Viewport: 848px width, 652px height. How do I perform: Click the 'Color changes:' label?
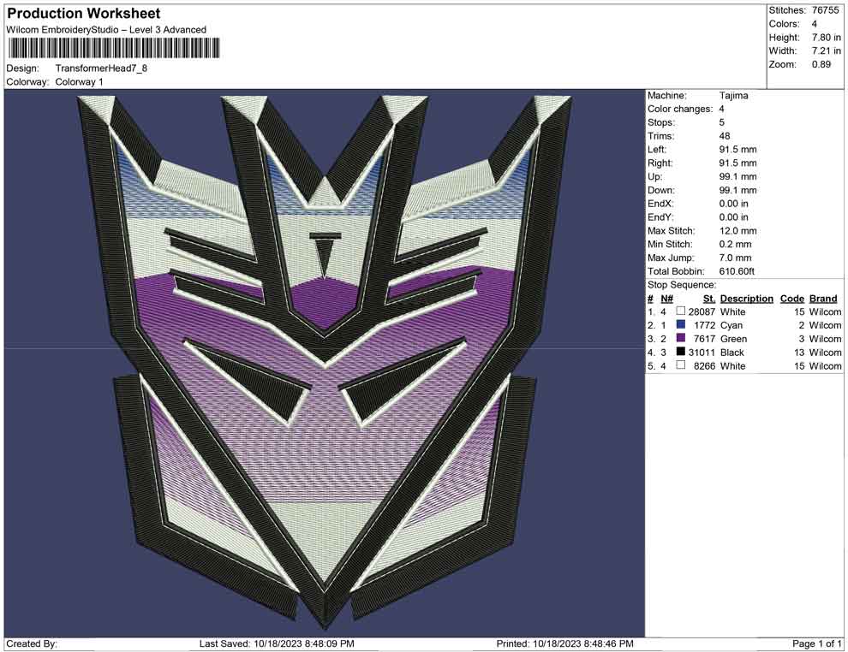[x=680, y=110]
